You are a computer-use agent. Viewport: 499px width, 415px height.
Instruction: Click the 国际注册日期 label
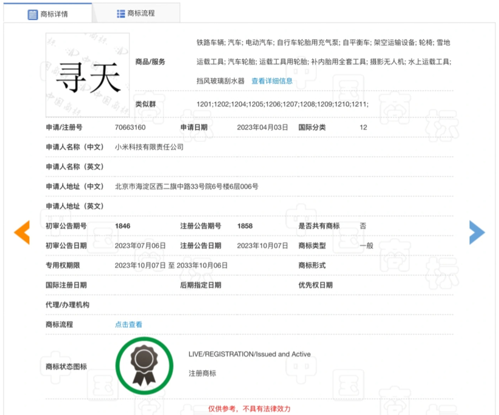coord(66,285)
